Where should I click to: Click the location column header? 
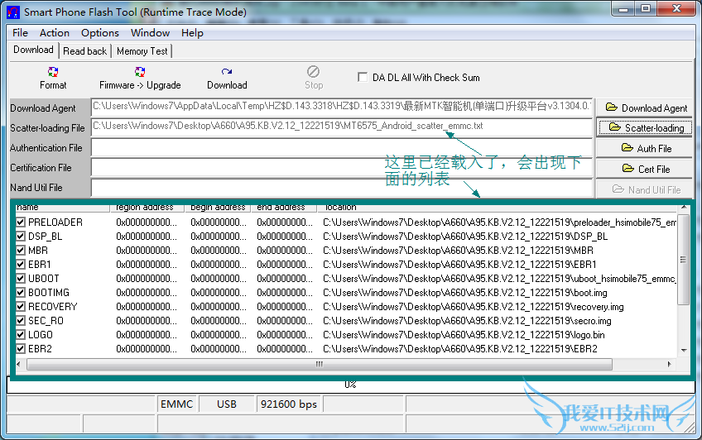[497, 208]
